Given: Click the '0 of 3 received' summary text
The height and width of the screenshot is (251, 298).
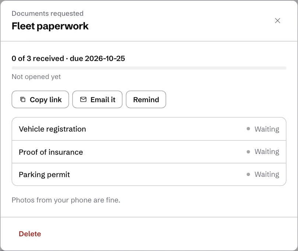Looking at the screenshot, I should point(38,58).
